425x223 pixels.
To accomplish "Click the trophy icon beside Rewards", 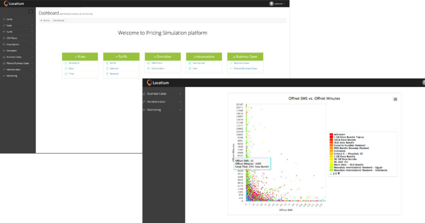I will pos(107,74).
